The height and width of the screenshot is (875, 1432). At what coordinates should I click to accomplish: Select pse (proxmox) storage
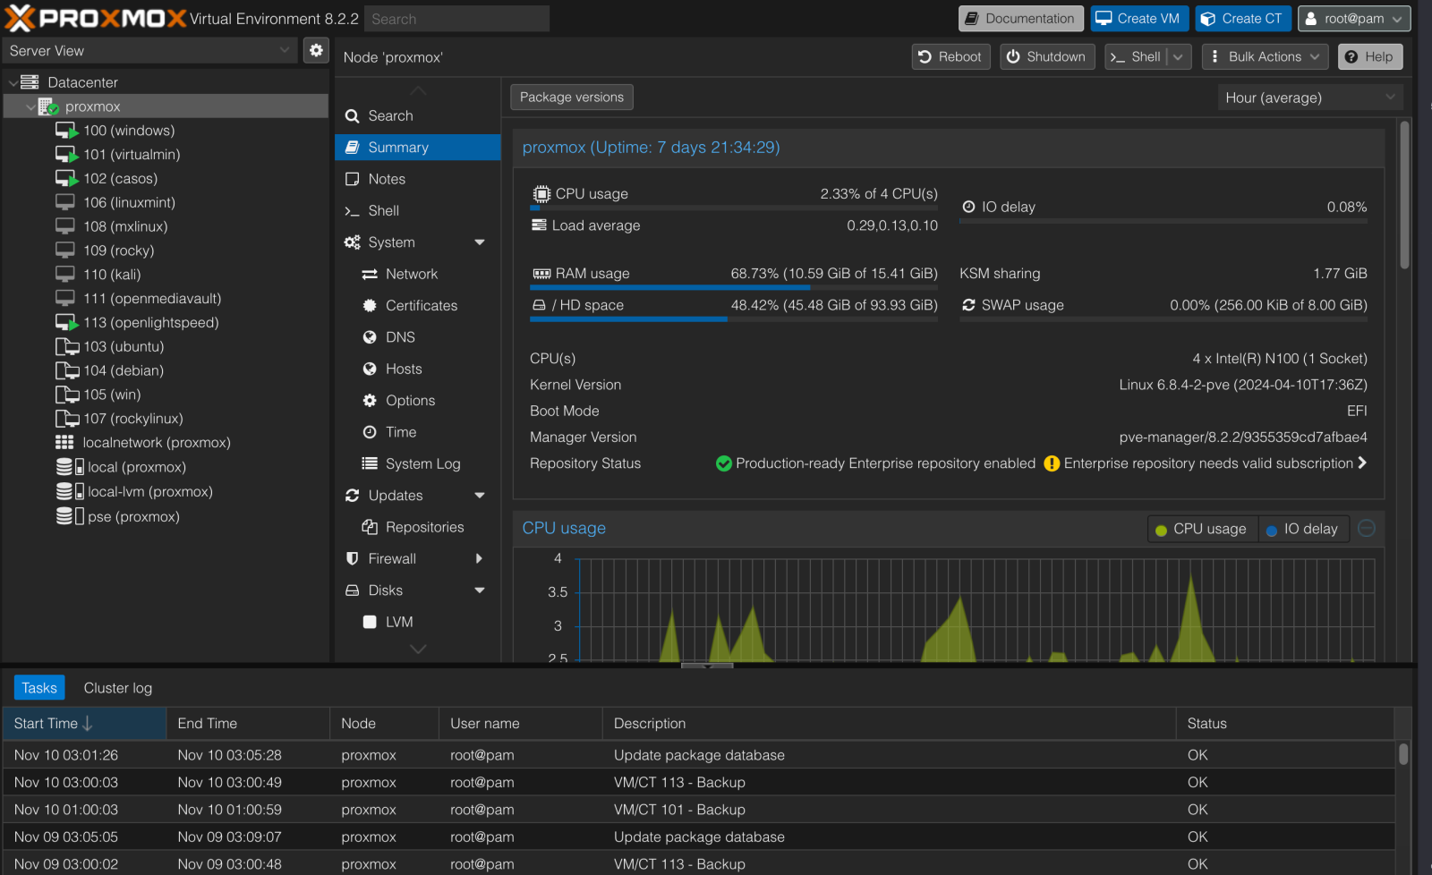(x=133, y=517)
